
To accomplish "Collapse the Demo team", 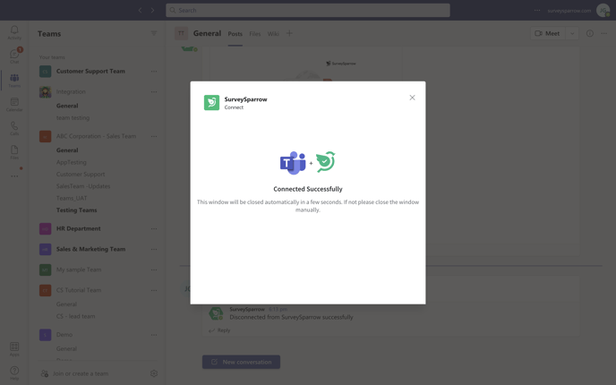I will (x=64, y=335).
